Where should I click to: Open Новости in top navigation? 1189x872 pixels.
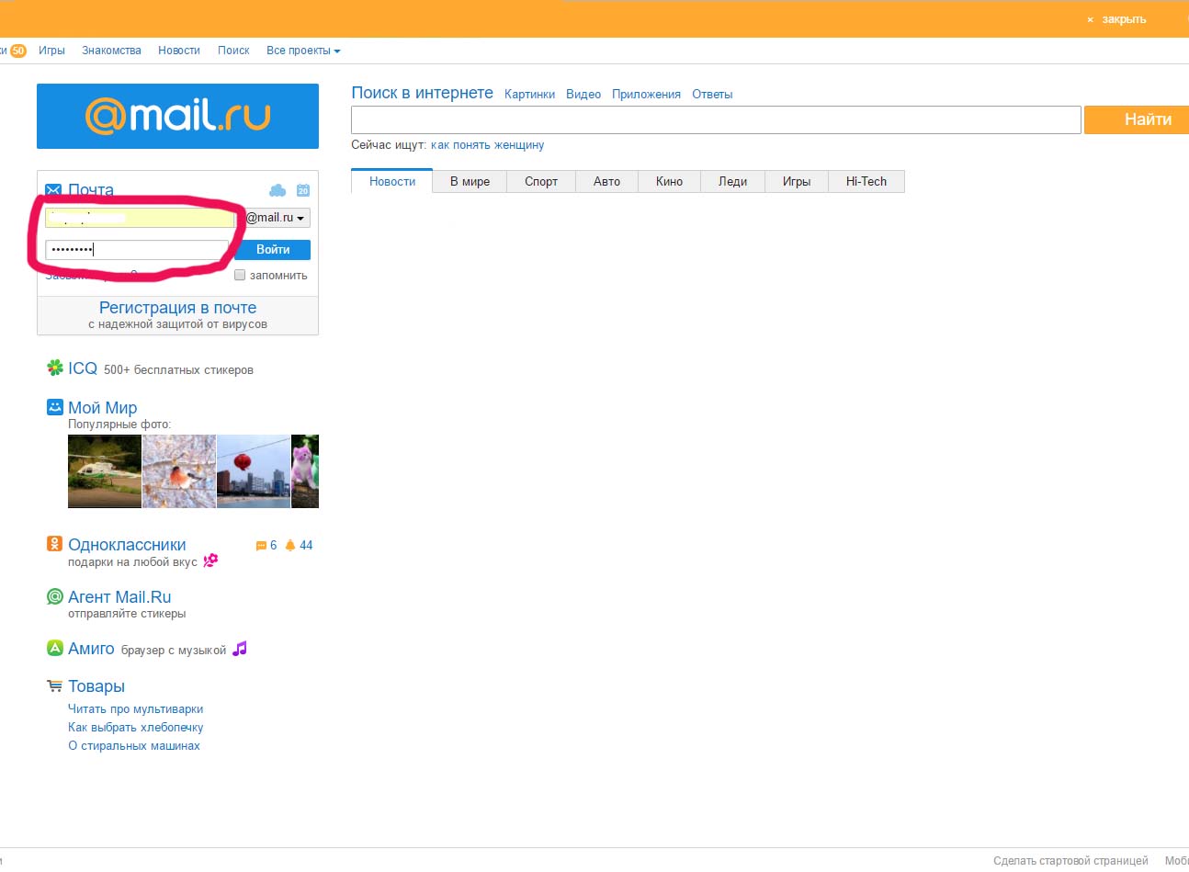coord(179,51)
